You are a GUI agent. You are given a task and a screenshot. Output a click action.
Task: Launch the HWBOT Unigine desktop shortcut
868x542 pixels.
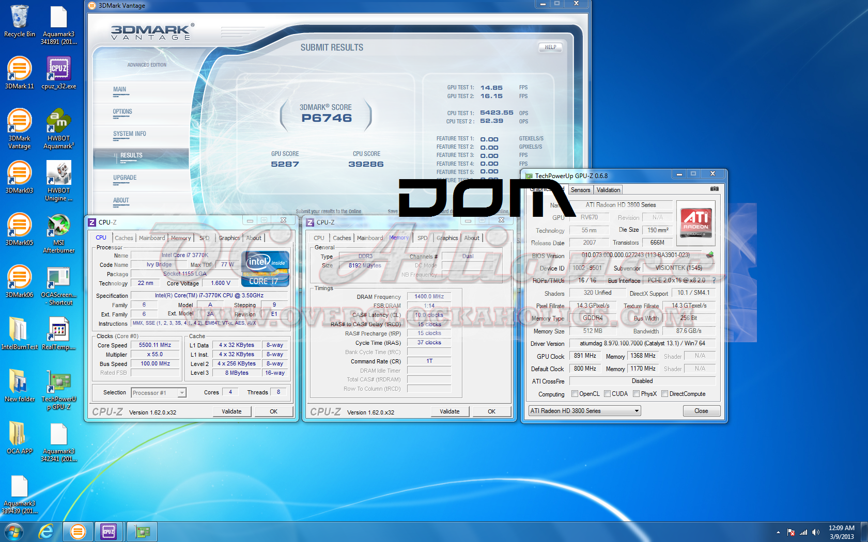pyautogui.click(x=58, y=181)
